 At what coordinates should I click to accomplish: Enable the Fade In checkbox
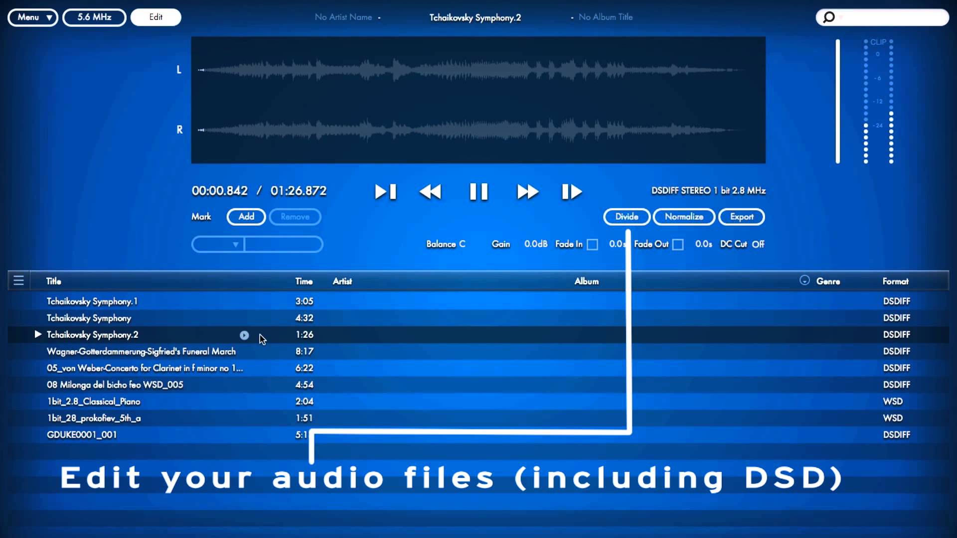coord(592,245)
